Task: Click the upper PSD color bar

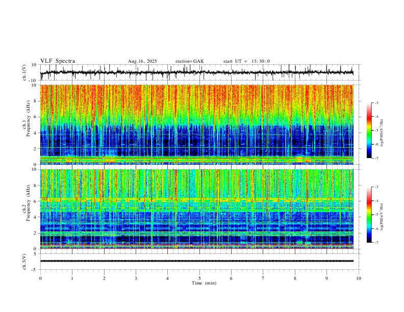Action: point(369,131)
